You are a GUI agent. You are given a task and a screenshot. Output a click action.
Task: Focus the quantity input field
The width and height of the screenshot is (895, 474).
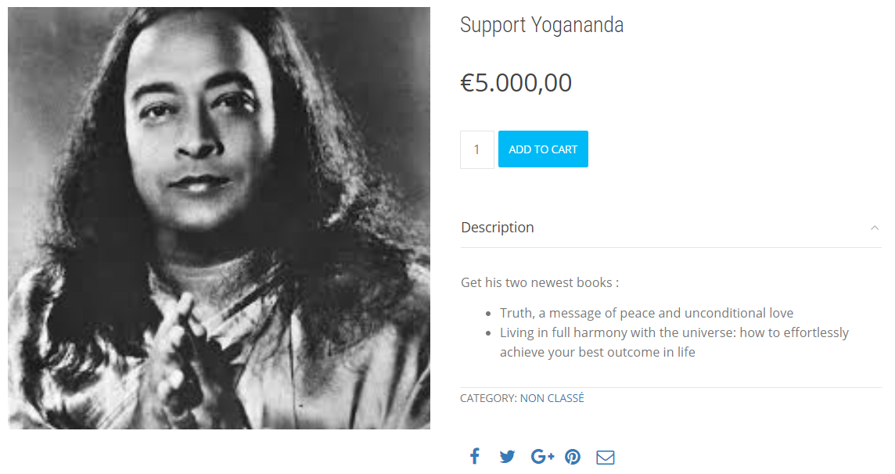pos(477,149)
